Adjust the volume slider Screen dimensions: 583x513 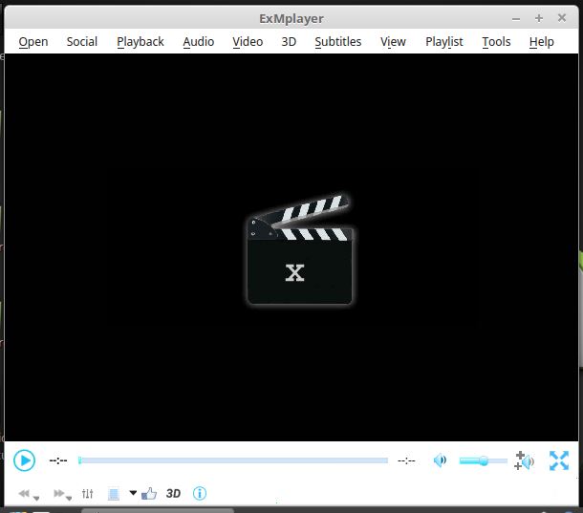[484, 461]
